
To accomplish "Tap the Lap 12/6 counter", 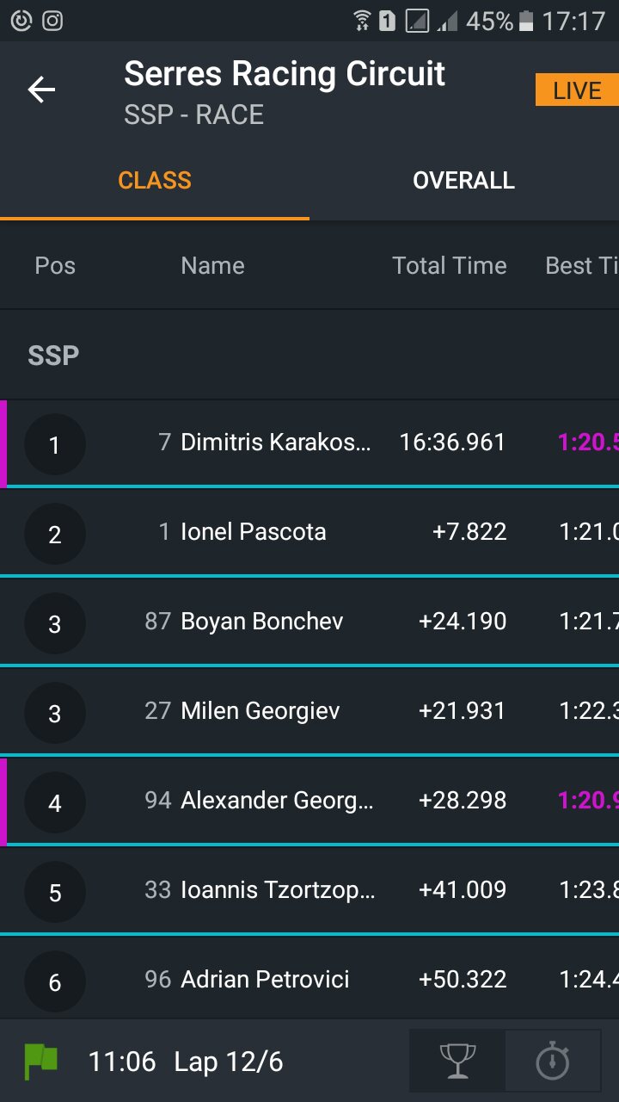I will [x=229, y=1062].
